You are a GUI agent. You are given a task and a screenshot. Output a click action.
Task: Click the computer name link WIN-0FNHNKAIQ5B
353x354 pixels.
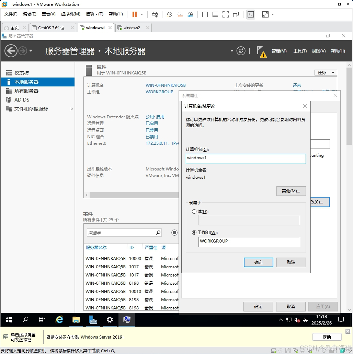click(x=166, y=85)
